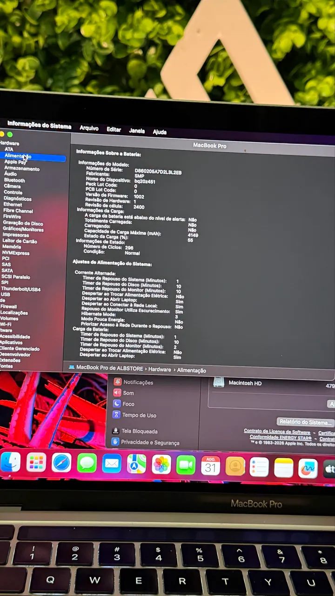The height and width of the screenshot is (596, 335).
Task: Click the Número de Ciclos value 296
Action: click(129, 248)
